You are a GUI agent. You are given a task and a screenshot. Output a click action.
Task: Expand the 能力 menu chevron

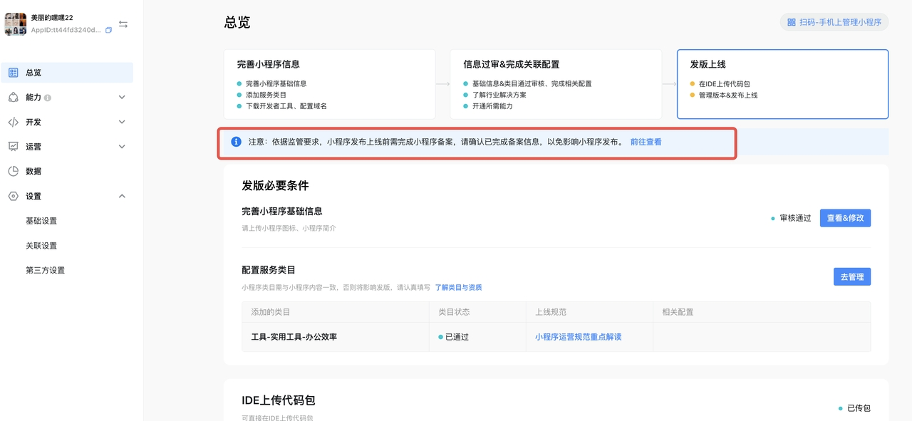(122, 98)
